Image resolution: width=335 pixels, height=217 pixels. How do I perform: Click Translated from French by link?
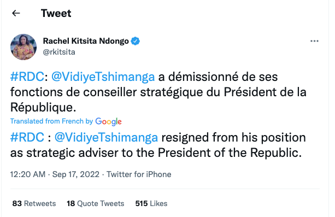click(x=51, y=121)
